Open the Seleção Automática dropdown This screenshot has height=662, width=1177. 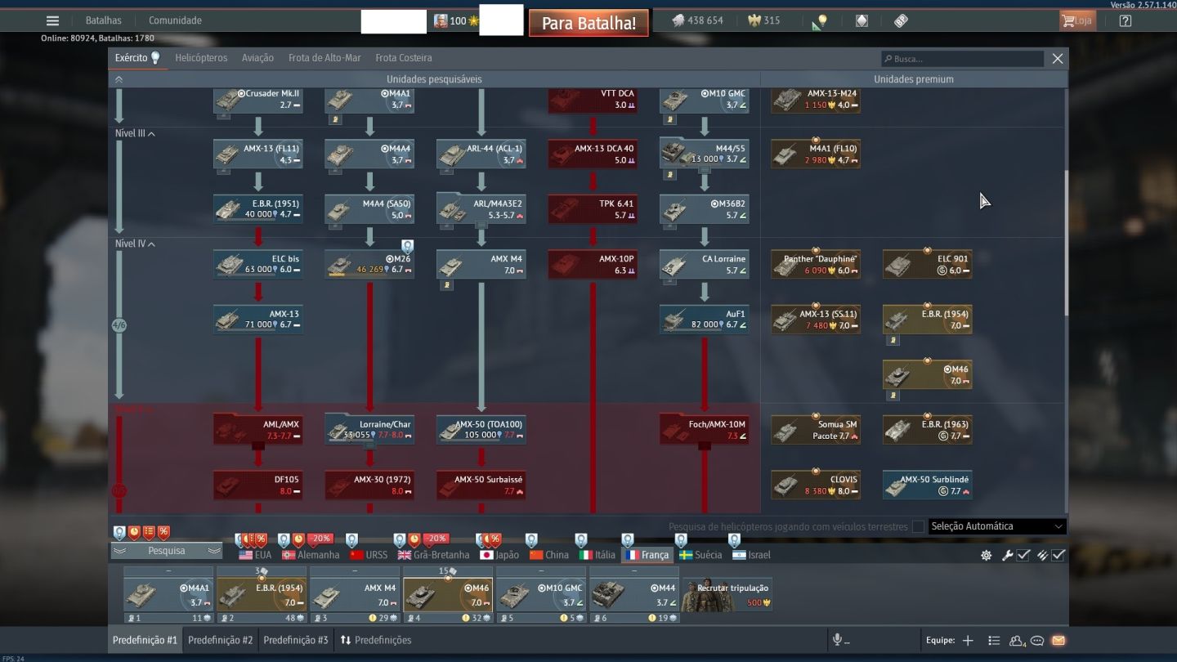point(997,527)
